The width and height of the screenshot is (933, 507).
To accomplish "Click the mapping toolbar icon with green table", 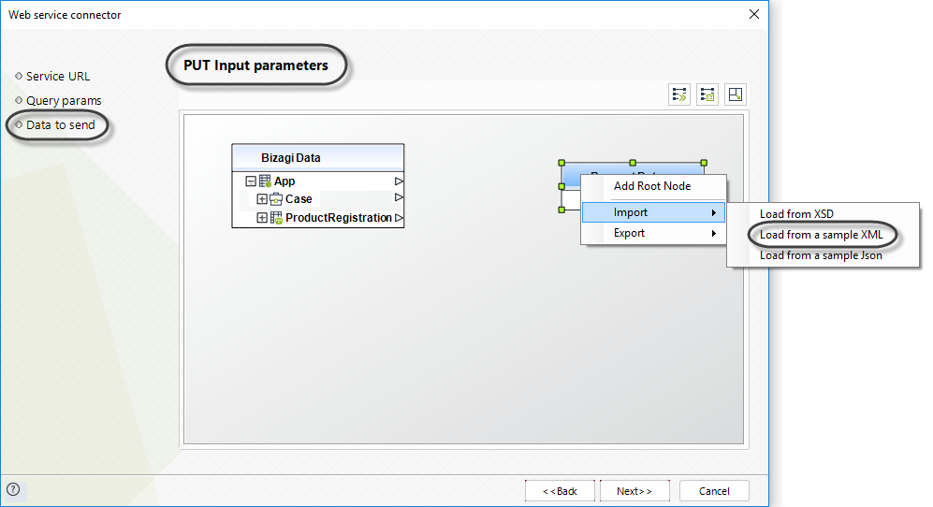I will tap(707, 94).
